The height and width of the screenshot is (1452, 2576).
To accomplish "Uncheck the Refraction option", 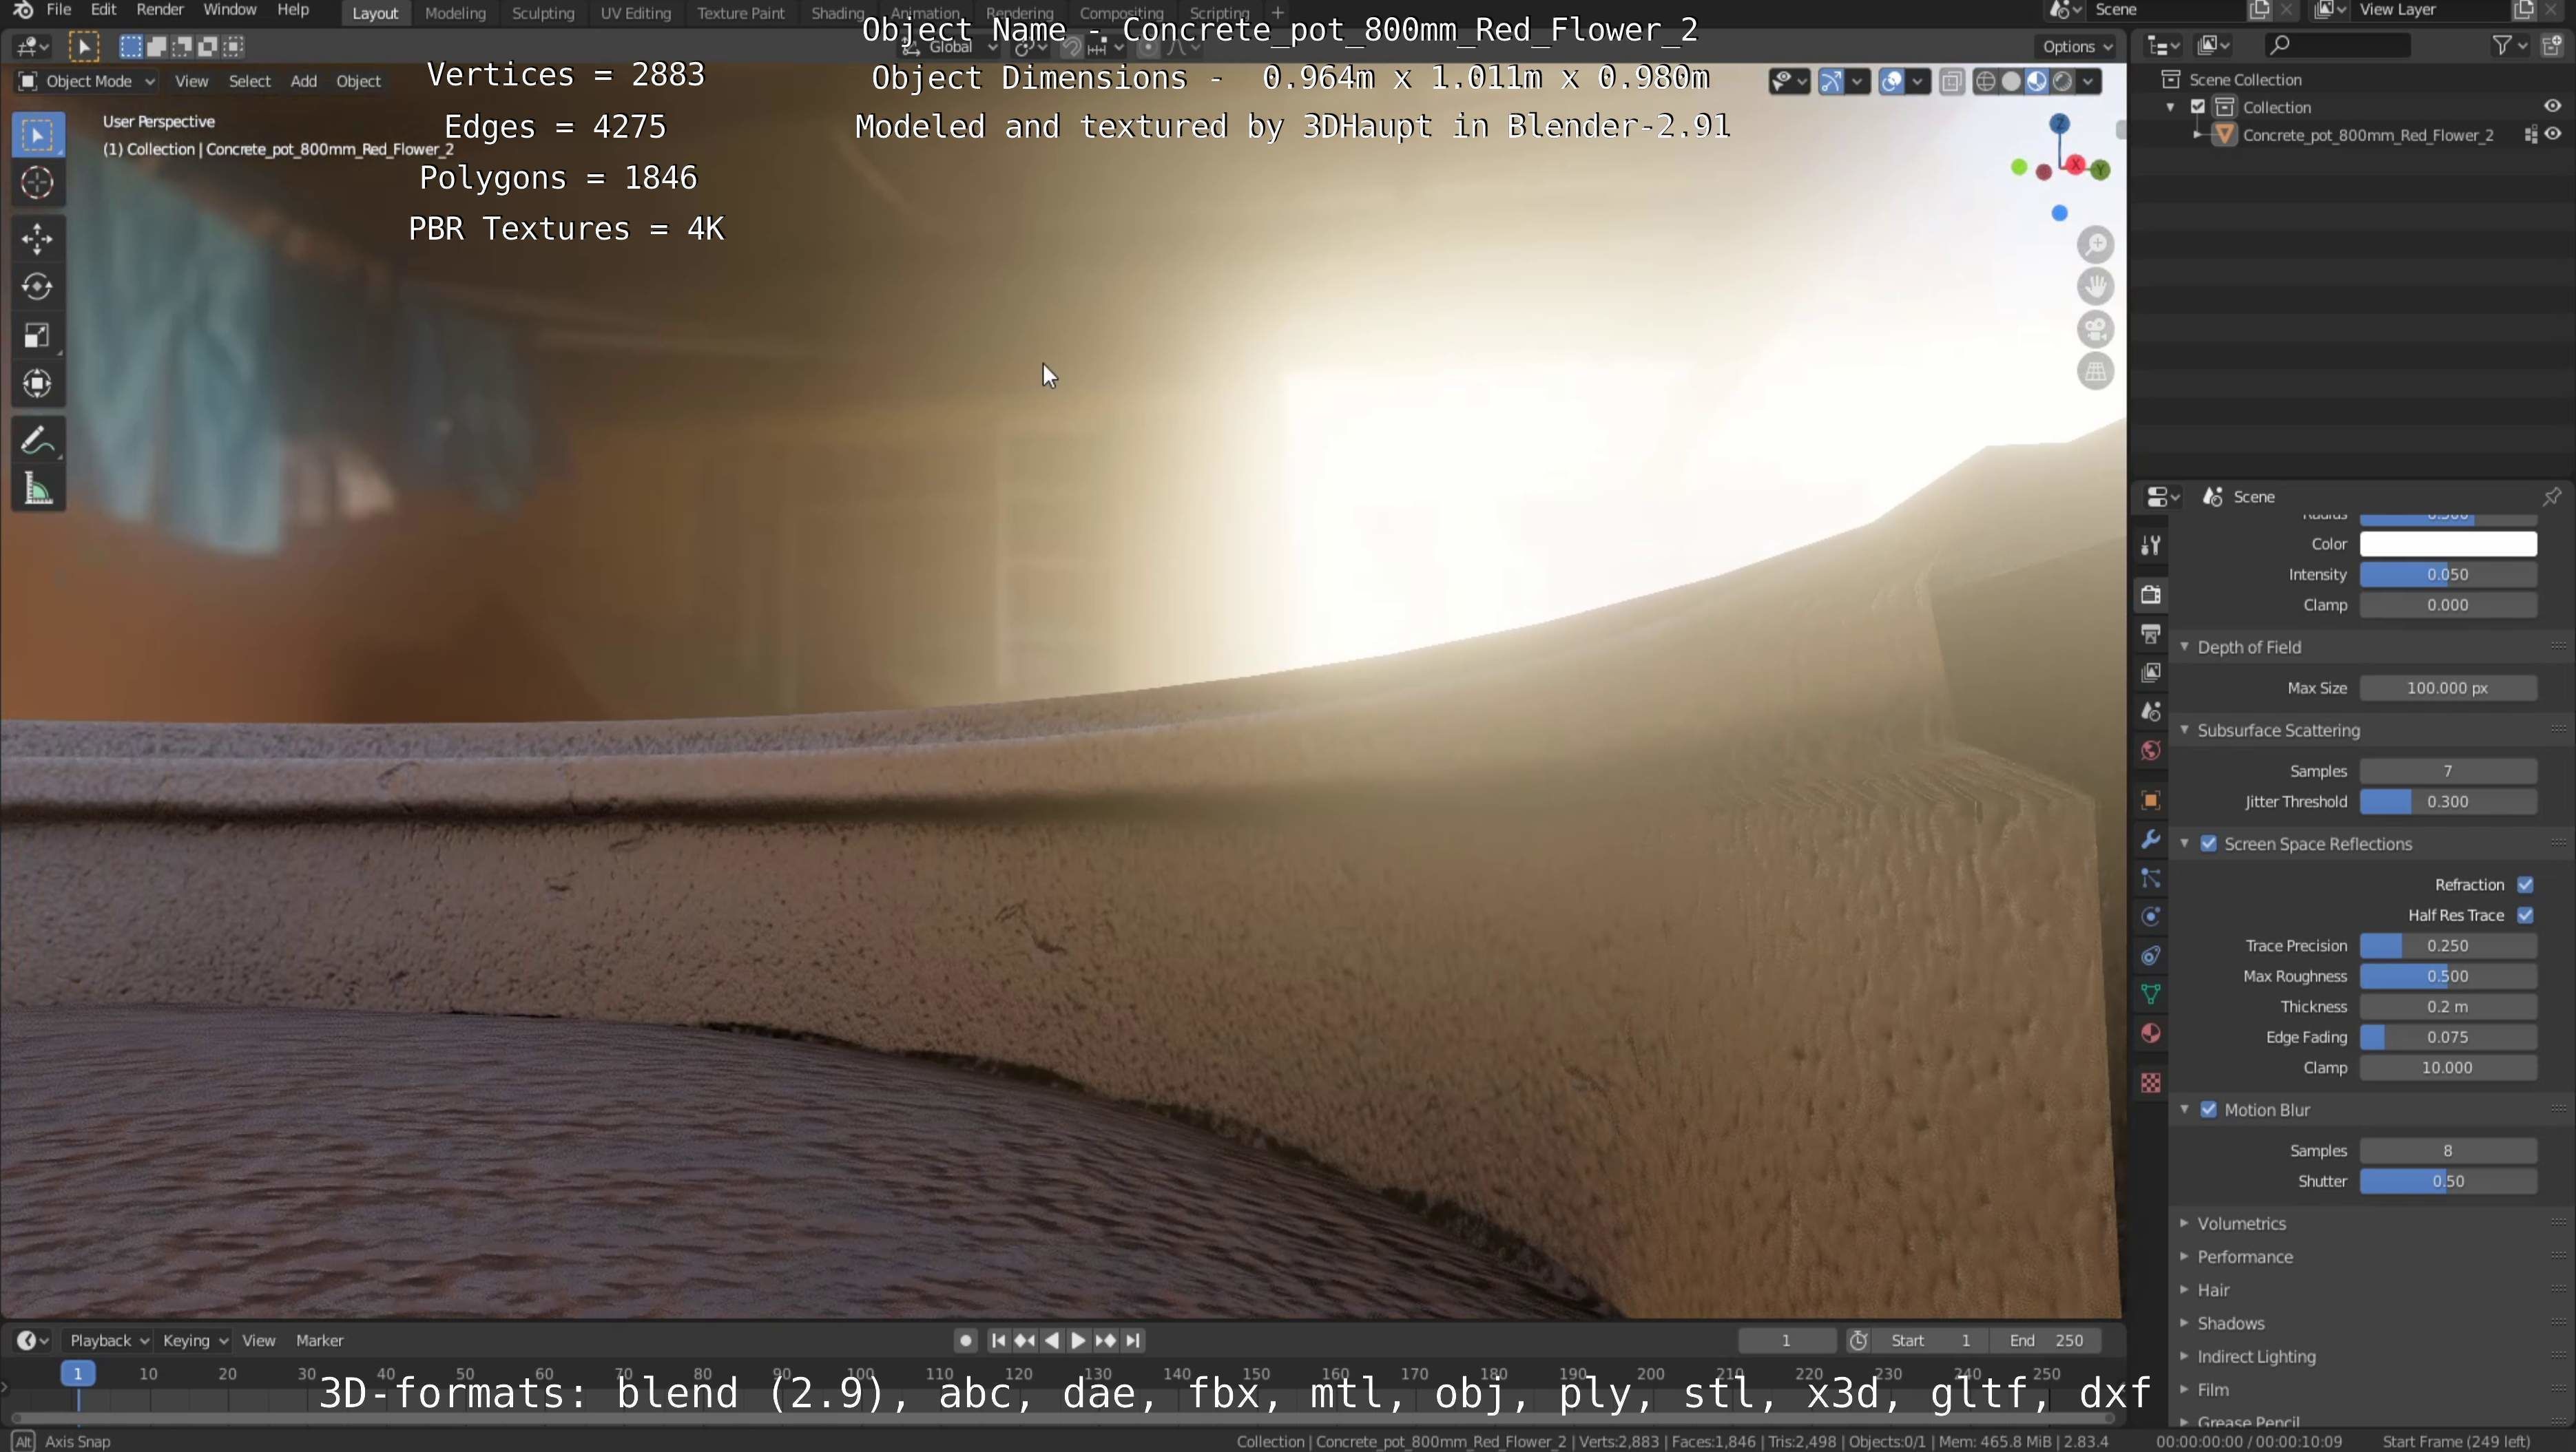I will (2525, 885).
